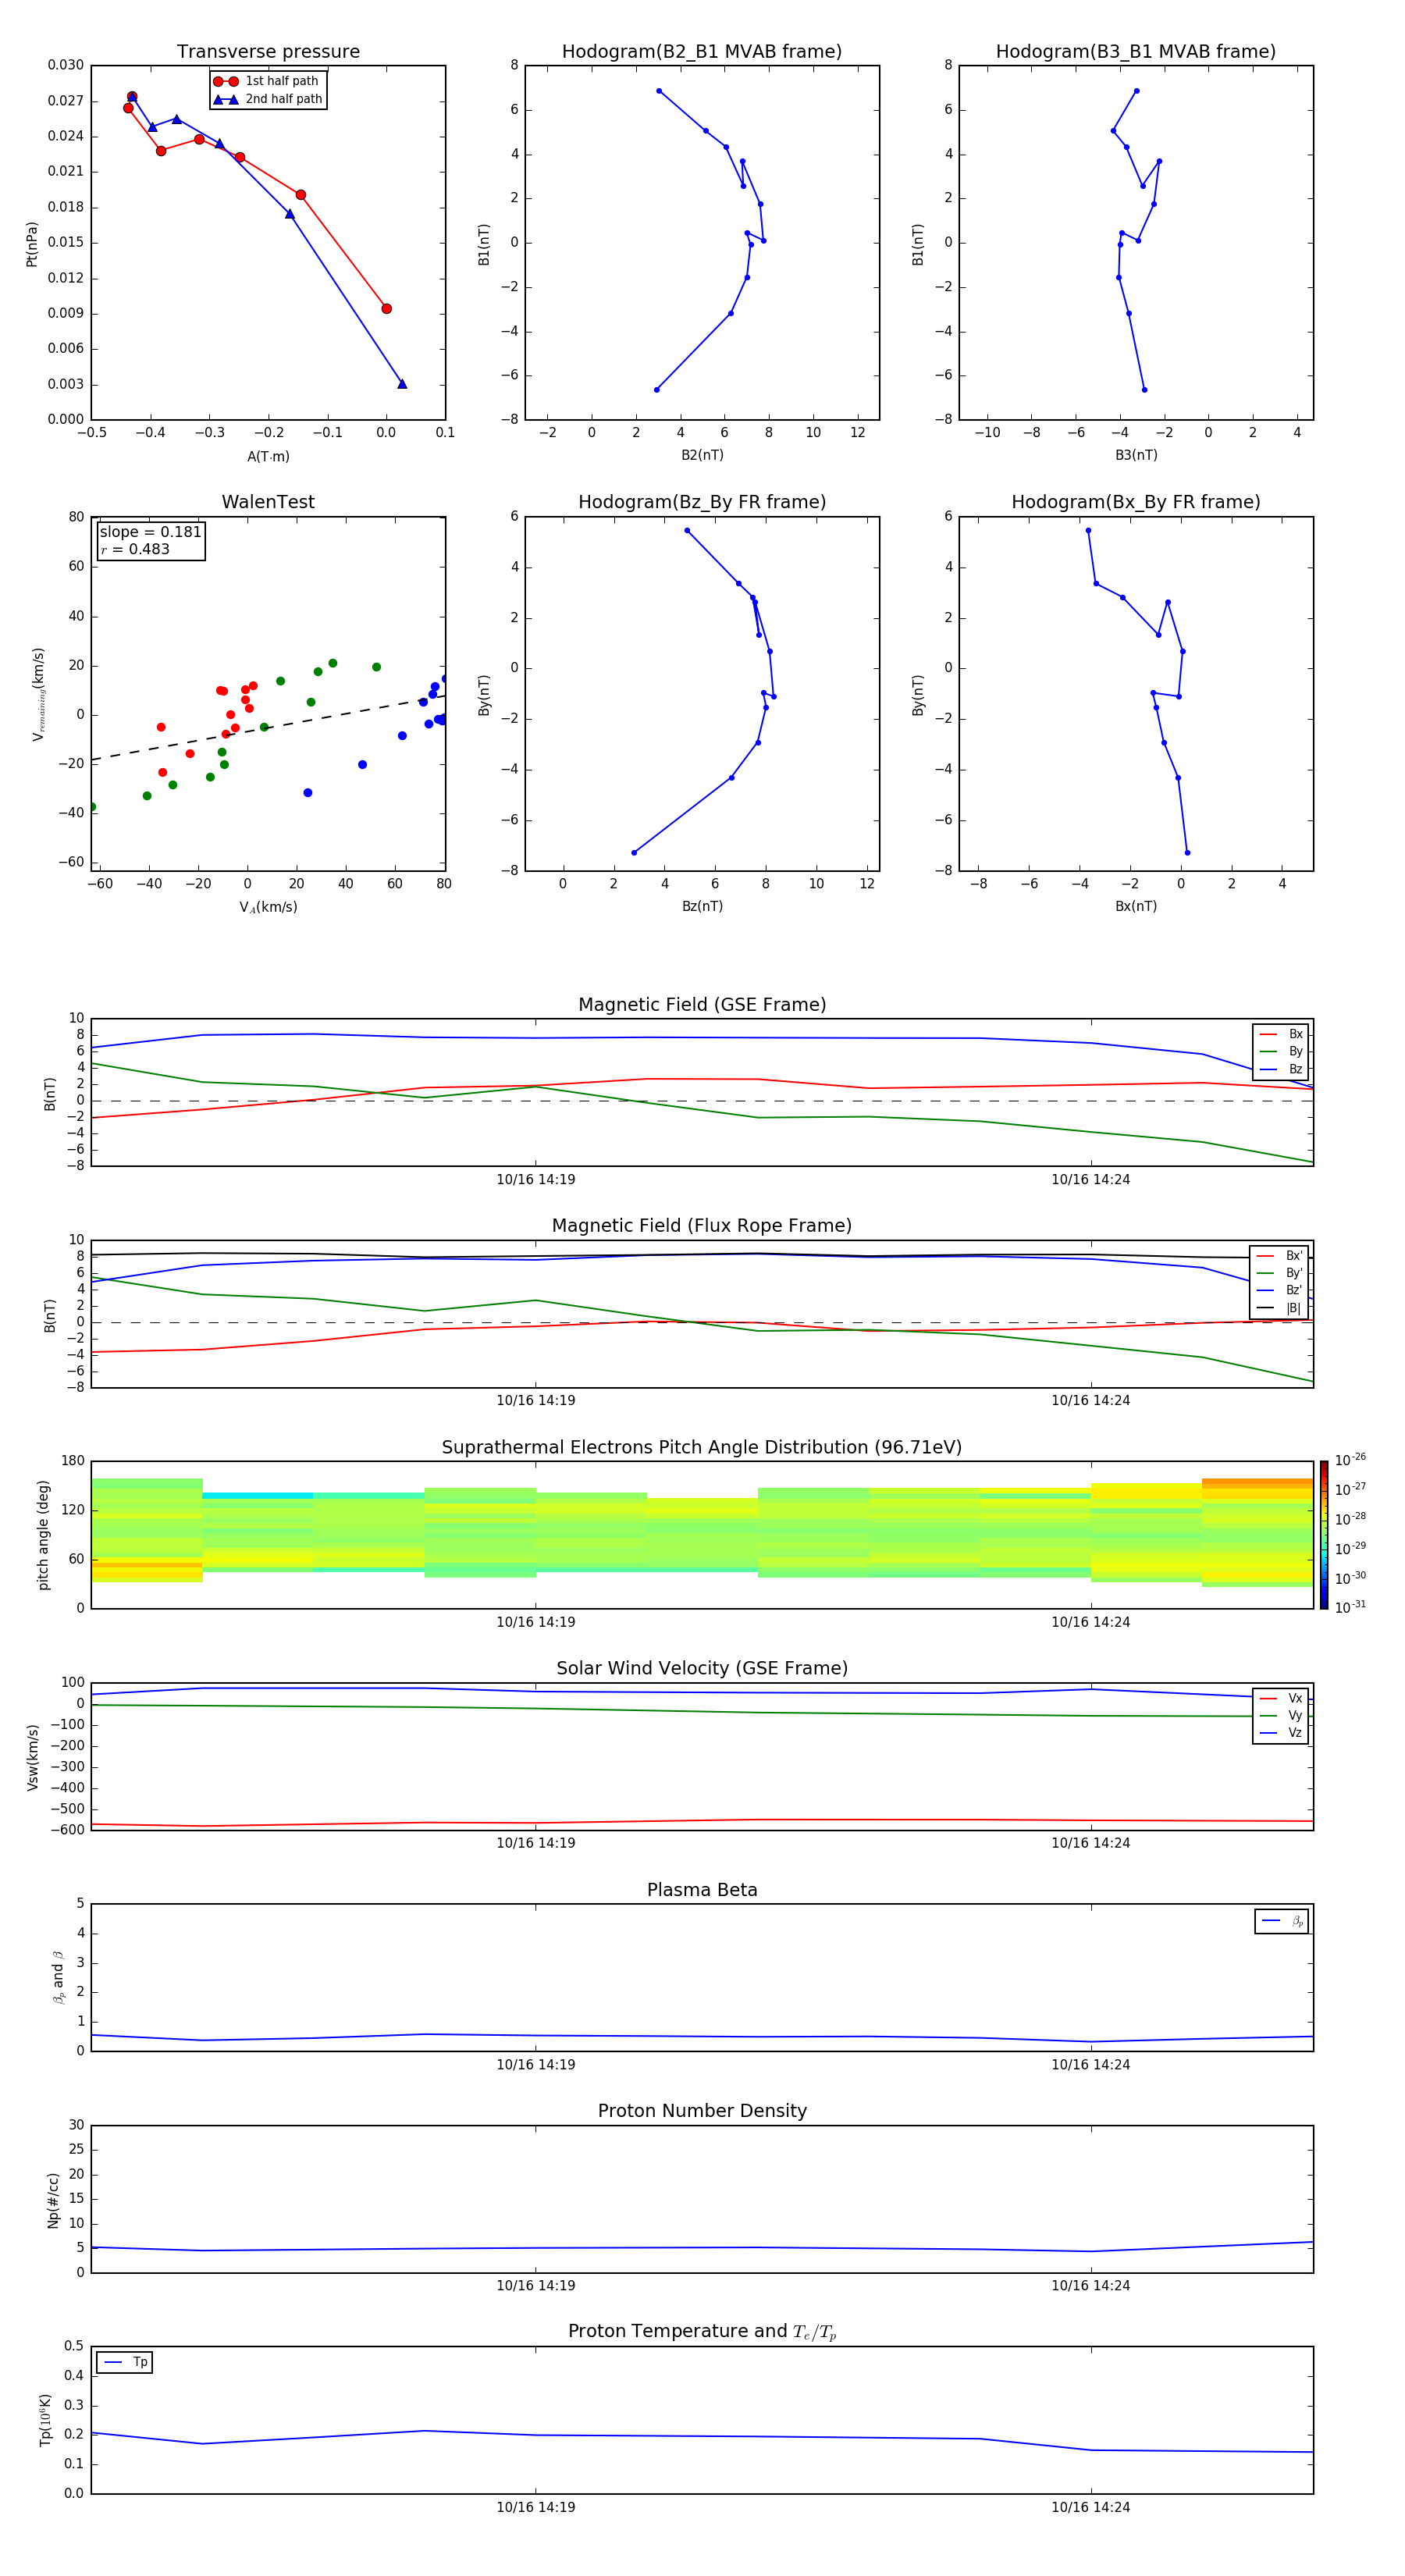Click the 'Bz' label in GSE legend
Screen dimensions: 1405x2576
[x=1295, y=1070]
